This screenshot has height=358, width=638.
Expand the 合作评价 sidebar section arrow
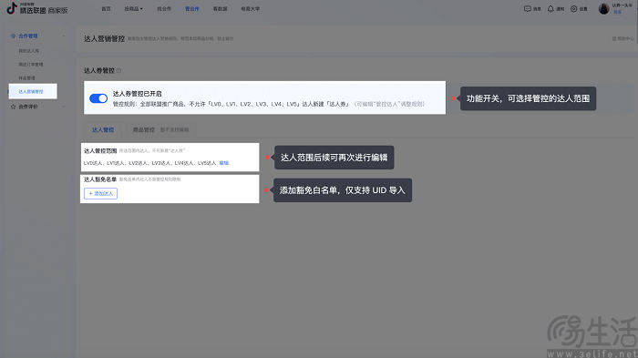[x=64, y=107]
